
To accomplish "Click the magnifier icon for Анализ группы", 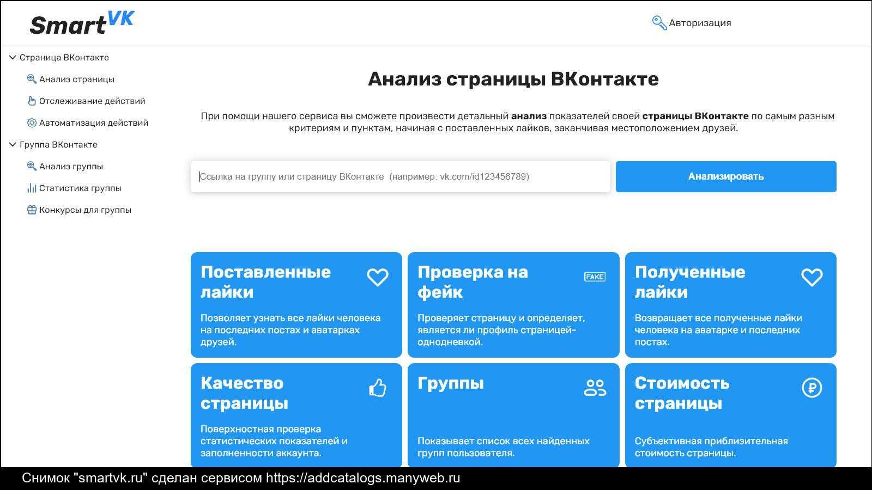I will coord(32,166).
